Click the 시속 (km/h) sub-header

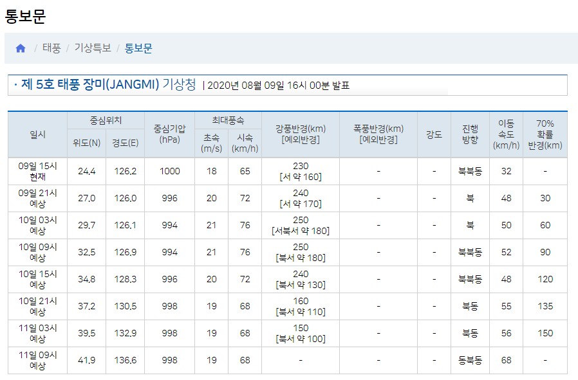coord(245,143)
